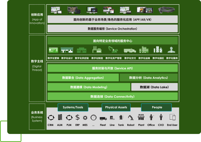Click the 数字化资产管理 excavator icon

(x=113, y=50)
